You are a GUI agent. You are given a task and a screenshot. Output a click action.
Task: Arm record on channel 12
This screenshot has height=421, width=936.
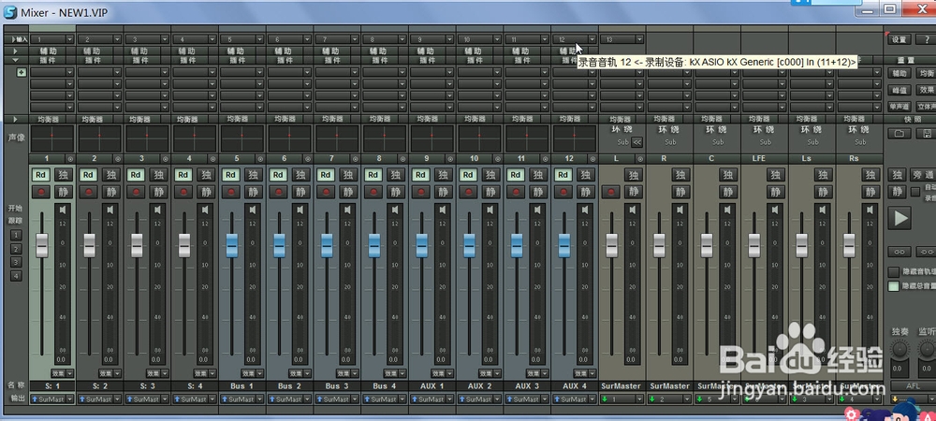pos(563,192)
